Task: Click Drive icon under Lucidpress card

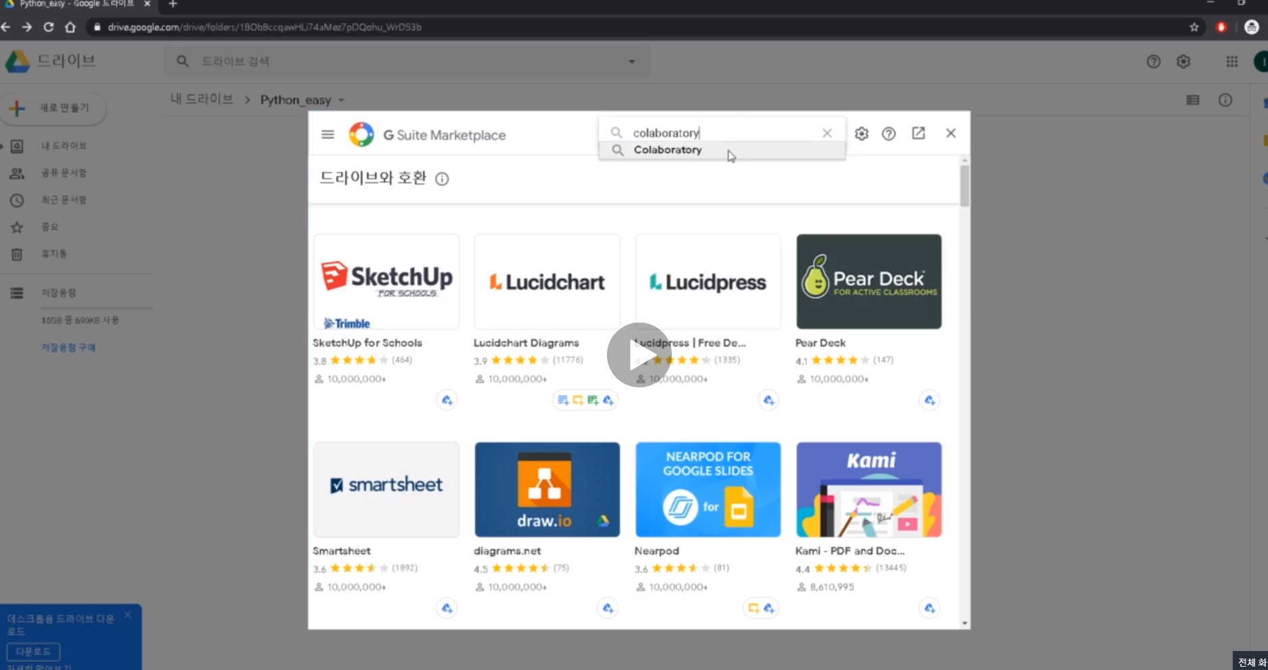Action: coord(769,401)
